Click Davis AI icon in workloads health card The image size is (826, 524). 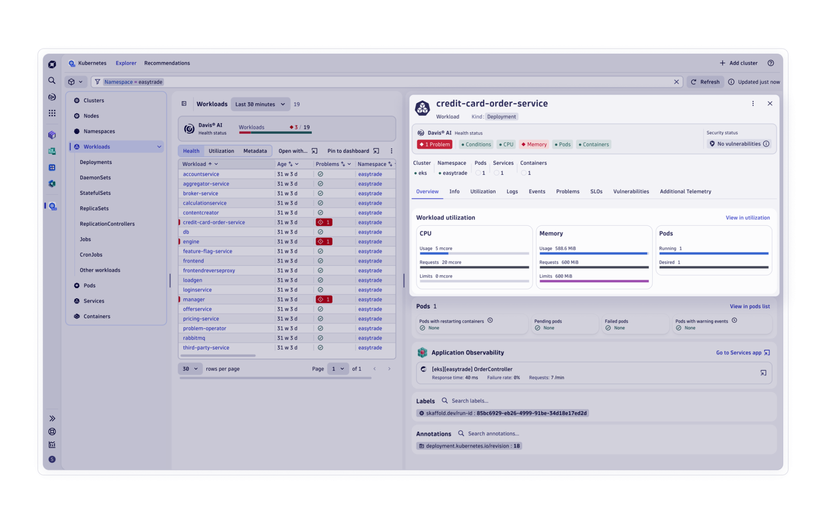pos(189,129)
